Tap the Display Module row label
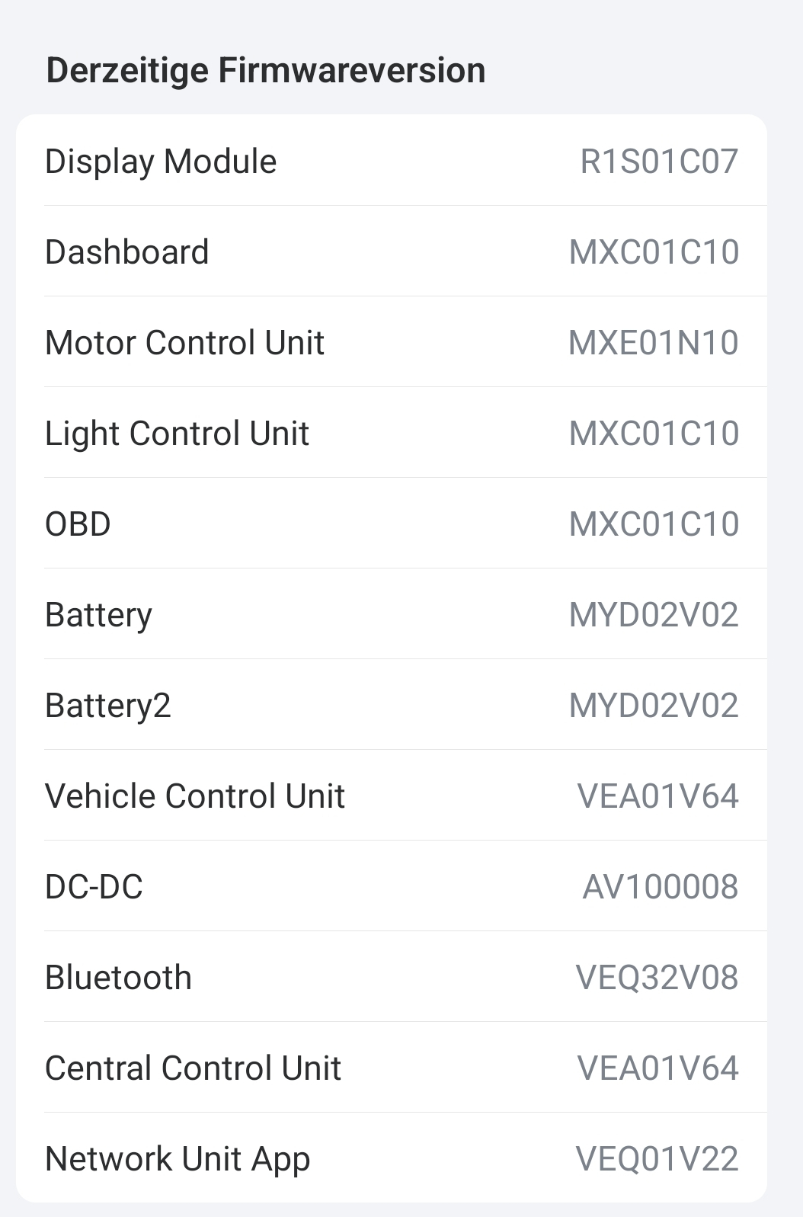The width and height of the screenshot is (803, 1217). coord(161,162)
